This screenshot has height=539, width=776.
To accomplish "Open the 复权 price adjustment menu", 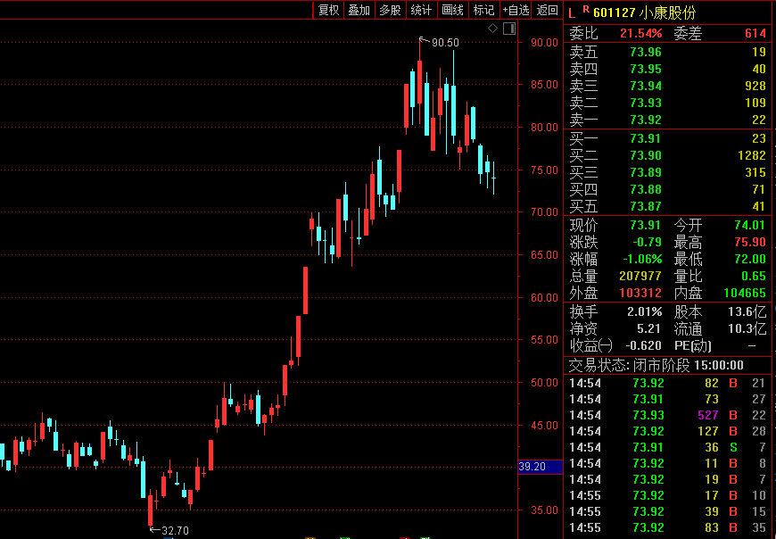I will click(328, 10).
